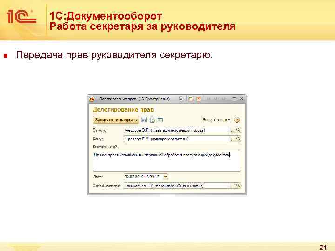This screenshot has height=251, width=335.
Task: Save the record with the floppy disk icon
Action: point(144,120)
